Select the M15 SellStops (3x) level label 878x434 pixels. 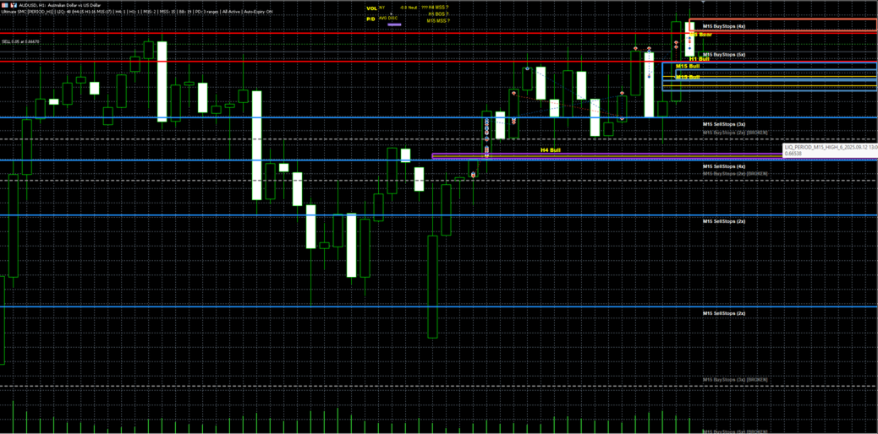[x=724, y=123]
